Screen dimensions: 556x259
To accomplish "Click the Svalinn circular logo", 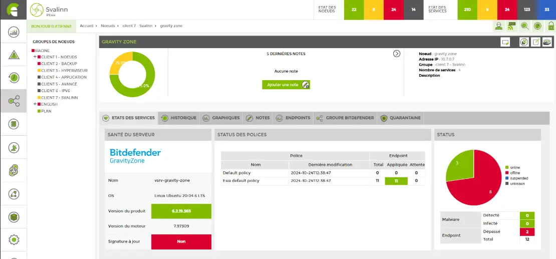I will pyautogui.click(x=37, y=10).
